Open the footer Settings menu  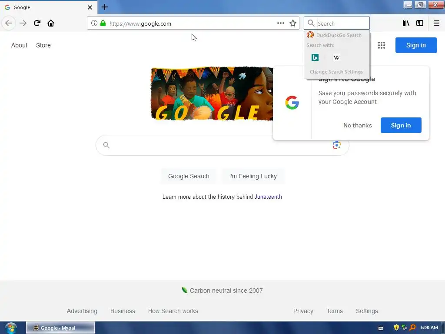tap(367, 311)
